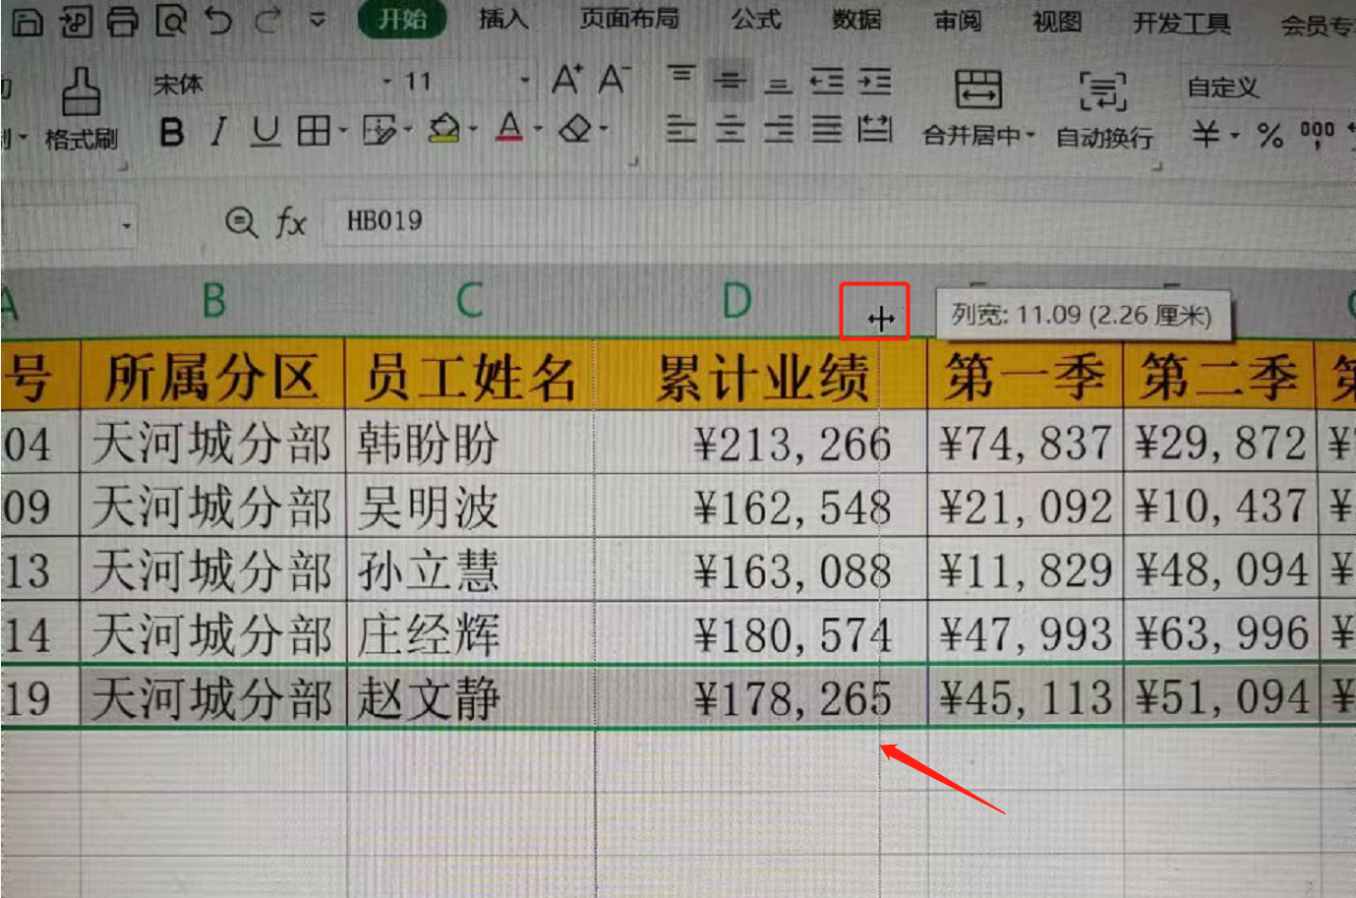Toggle Italic formatting
This screenshot has width=1356, height=898.
[x=218, y=131]
